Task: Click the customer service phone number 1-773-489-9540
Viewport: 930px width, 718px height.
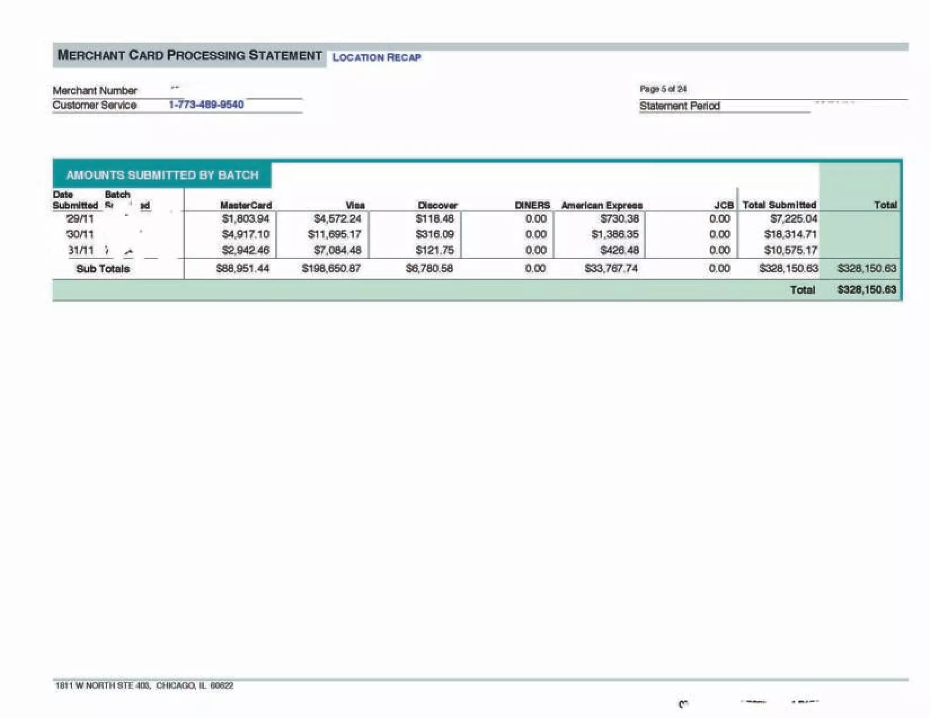Action: pos(206,105)
